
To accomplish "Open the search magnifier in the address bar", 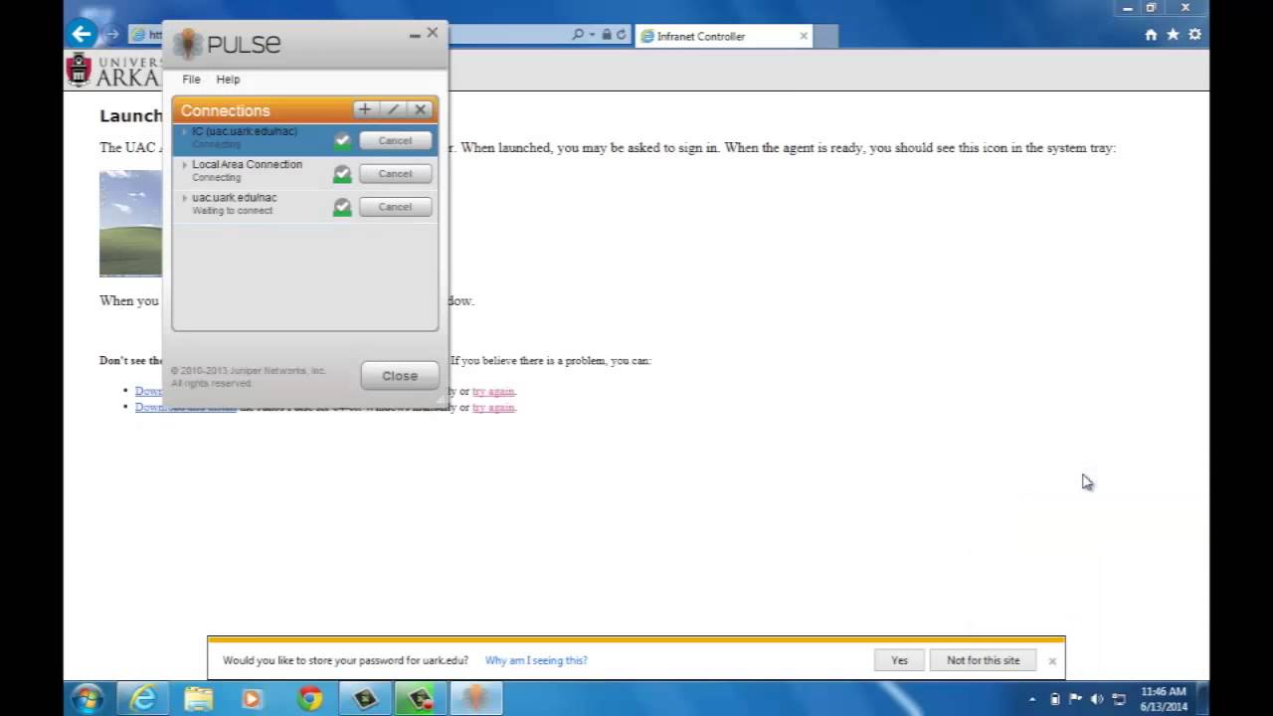I will pos(578,35).
